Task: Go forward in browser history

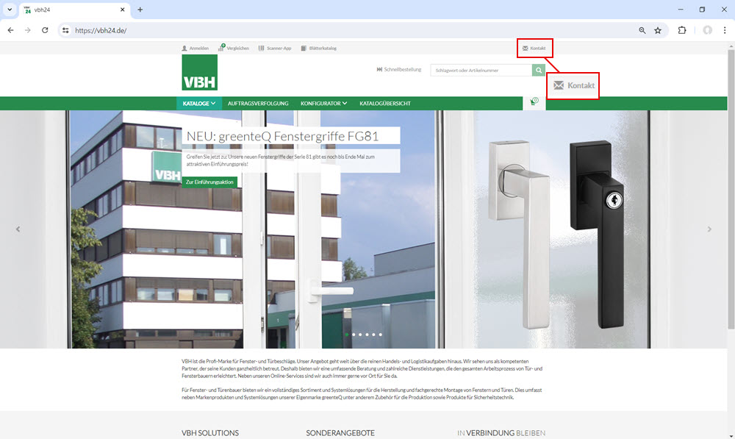Action: click(28, 30)
